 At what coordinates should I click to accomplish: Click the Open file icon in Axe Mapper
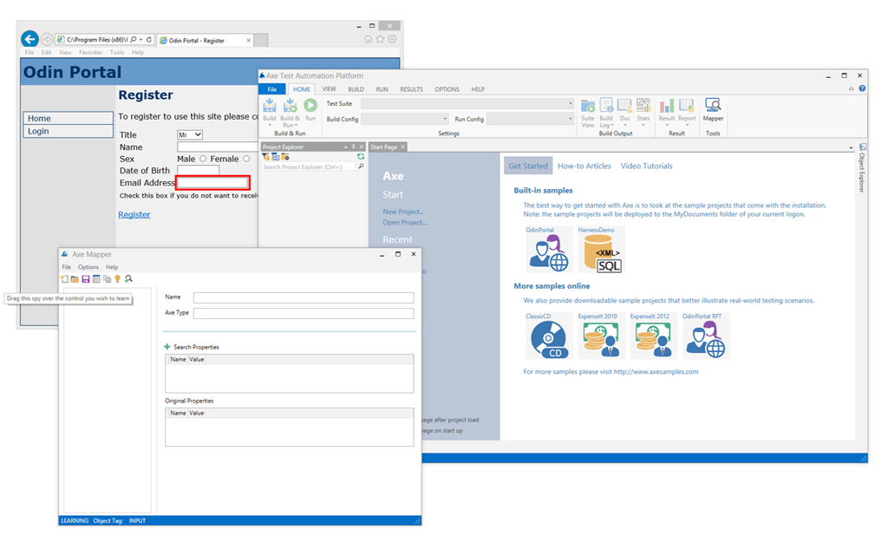(x=74, y=279)
